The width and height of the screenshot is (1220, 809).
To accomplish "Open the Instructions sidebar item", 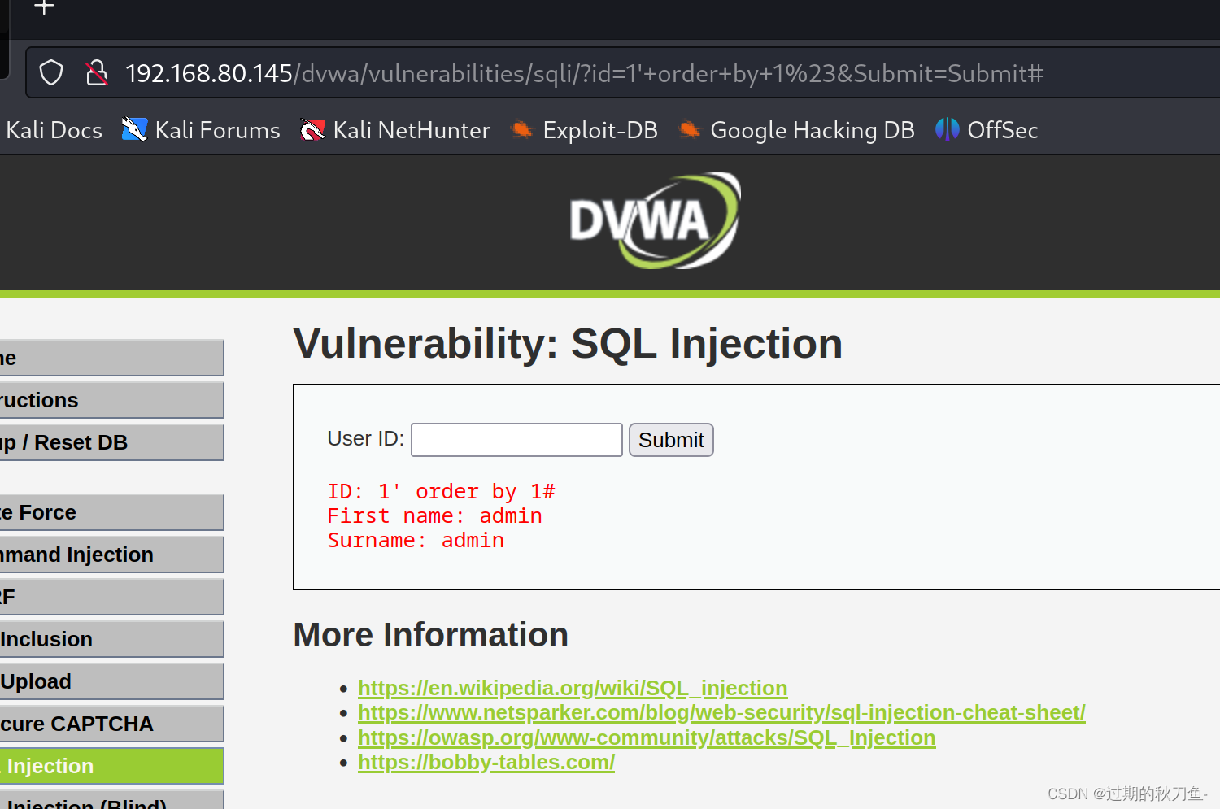I will [x=111, y=400].
